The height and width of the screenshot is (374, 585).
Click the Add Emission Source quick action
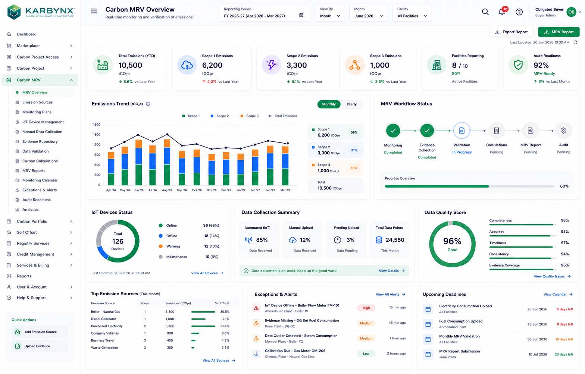coord(40,332)
